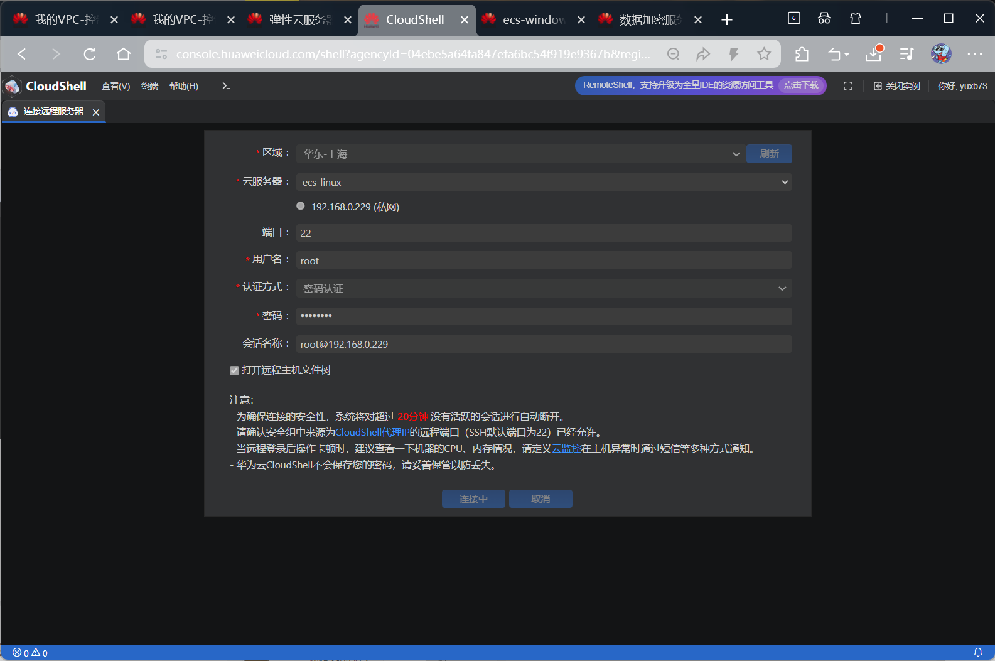995x661 pixels.
Task: Open downloads with the notification badge
Action: coord(874,53)
